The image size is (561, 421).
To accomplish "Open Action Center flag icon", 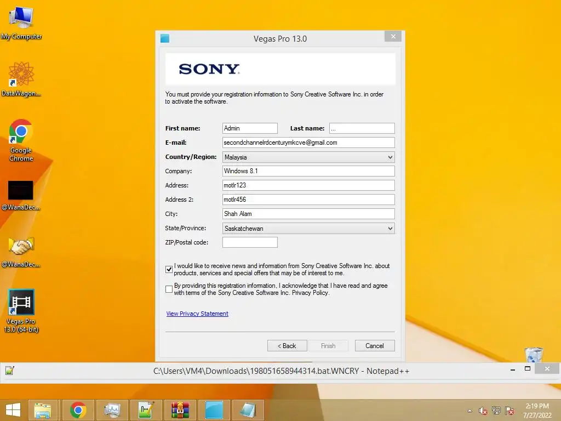I will pyautogui.click(x=510, y=411).
